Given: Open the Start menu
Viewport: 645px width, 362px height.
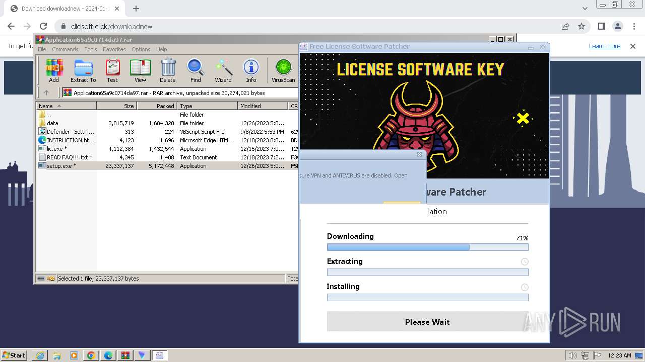Looking at the screenshot, I should tap(14, 355).
